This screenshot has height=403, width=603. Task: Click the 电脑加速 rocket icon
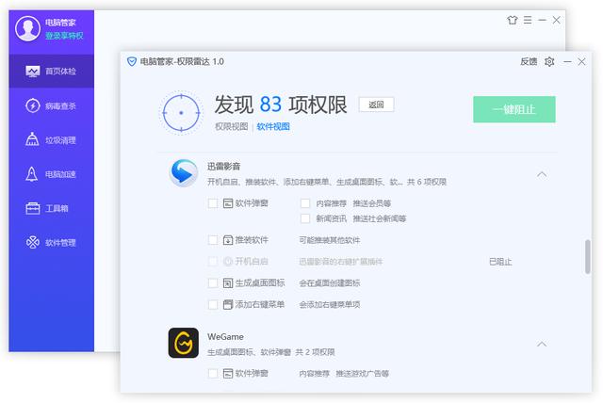31,173
